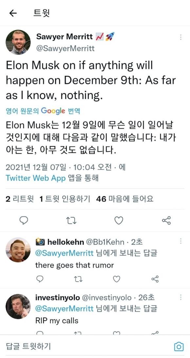Reply to Sawyer Merritt's tweet using comment icon
The height and width of the screenshot is (358, 190).
pyautogui.click(x=24, y=220)
